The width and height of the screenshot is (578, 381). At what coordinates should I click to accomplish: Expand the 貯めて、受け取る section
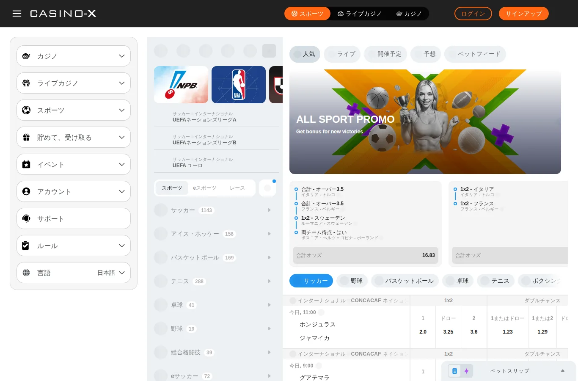pyautogui.click(x=74, y=137)
